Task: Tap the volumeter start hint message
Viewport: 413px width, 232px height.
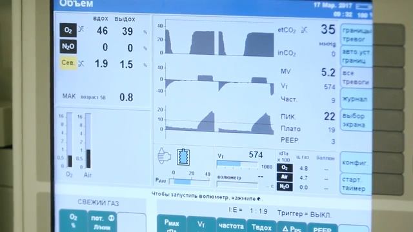Action: pos(206,196)
